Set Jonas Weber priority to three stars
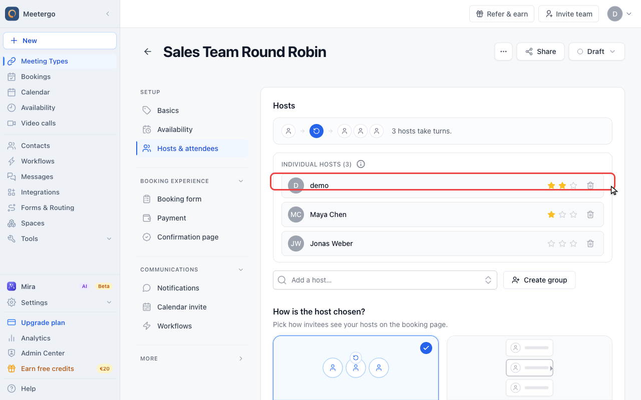Image resolution: width=641 pixels, height=400 pixels. pos(573,243)
